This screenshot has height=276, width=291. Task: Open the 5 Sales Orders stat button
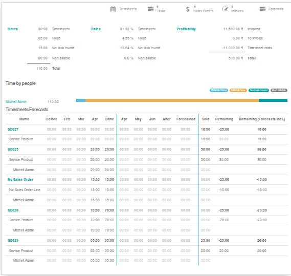click(x=199, y=9)
